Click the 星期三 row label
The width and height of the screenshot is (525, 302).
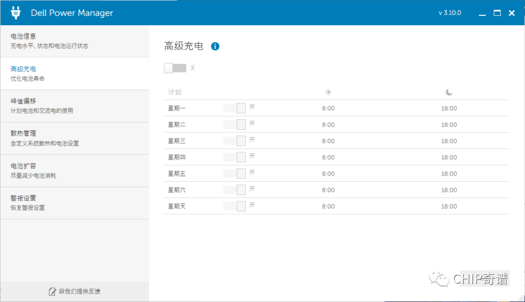point(177,141)
